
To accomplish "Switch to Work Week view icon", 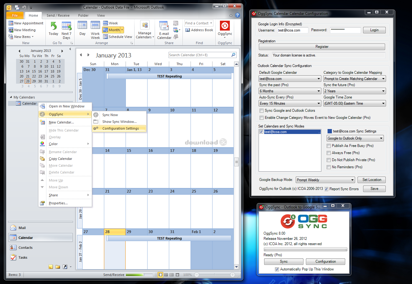I will click(95, 26).
